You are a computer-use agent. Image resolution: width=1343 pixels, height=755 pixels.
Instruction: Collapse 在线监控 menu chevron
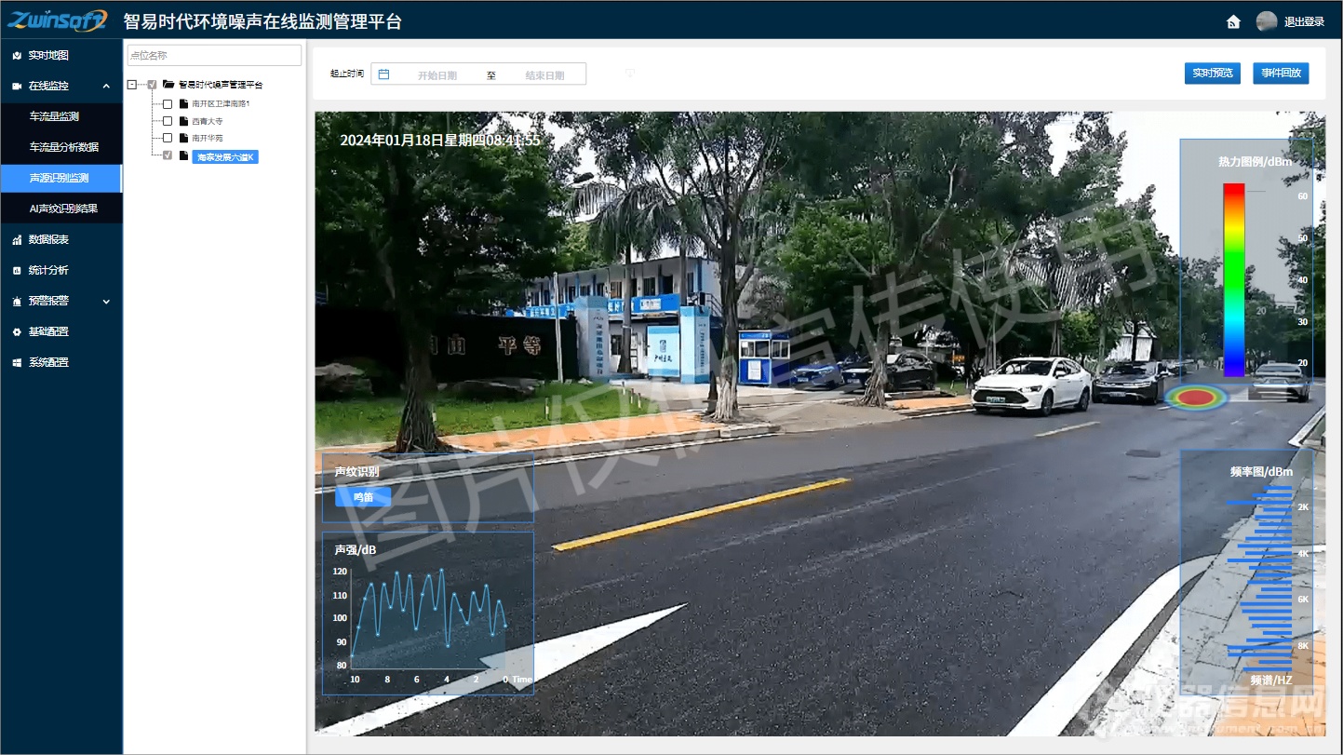[106, 87]
